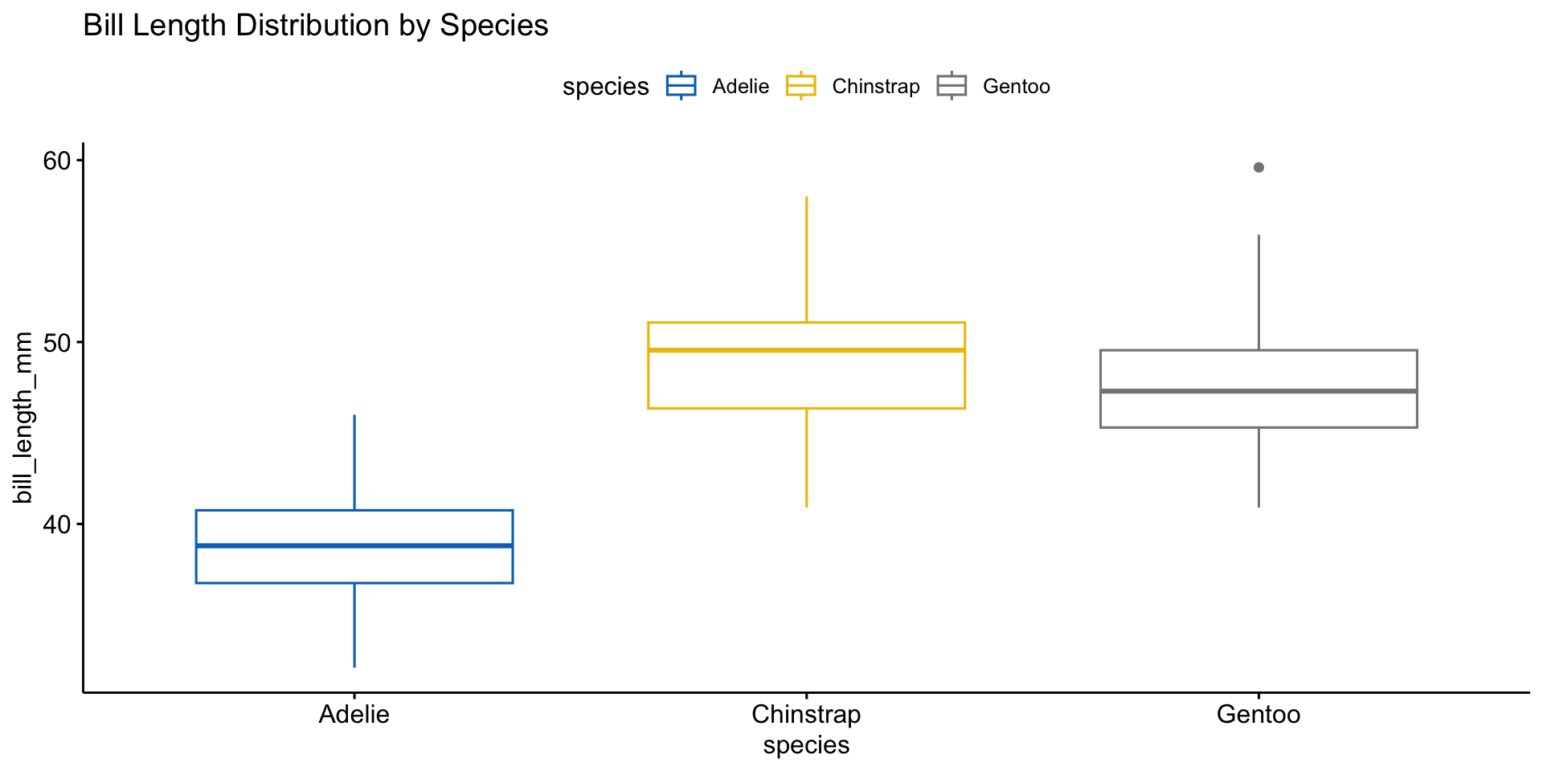
Task: Click the Gentoo x-axis tick label
Action: pos(1258,714)
